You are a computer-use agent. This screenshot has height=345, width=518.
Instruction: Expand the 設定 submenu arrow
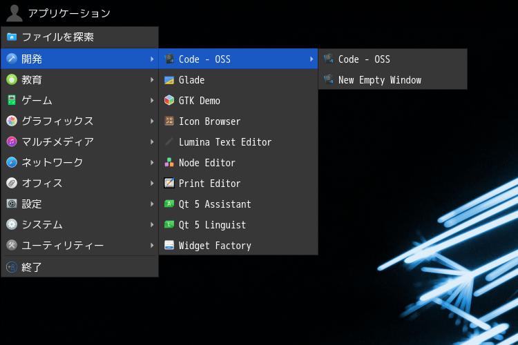click(152, 204)
